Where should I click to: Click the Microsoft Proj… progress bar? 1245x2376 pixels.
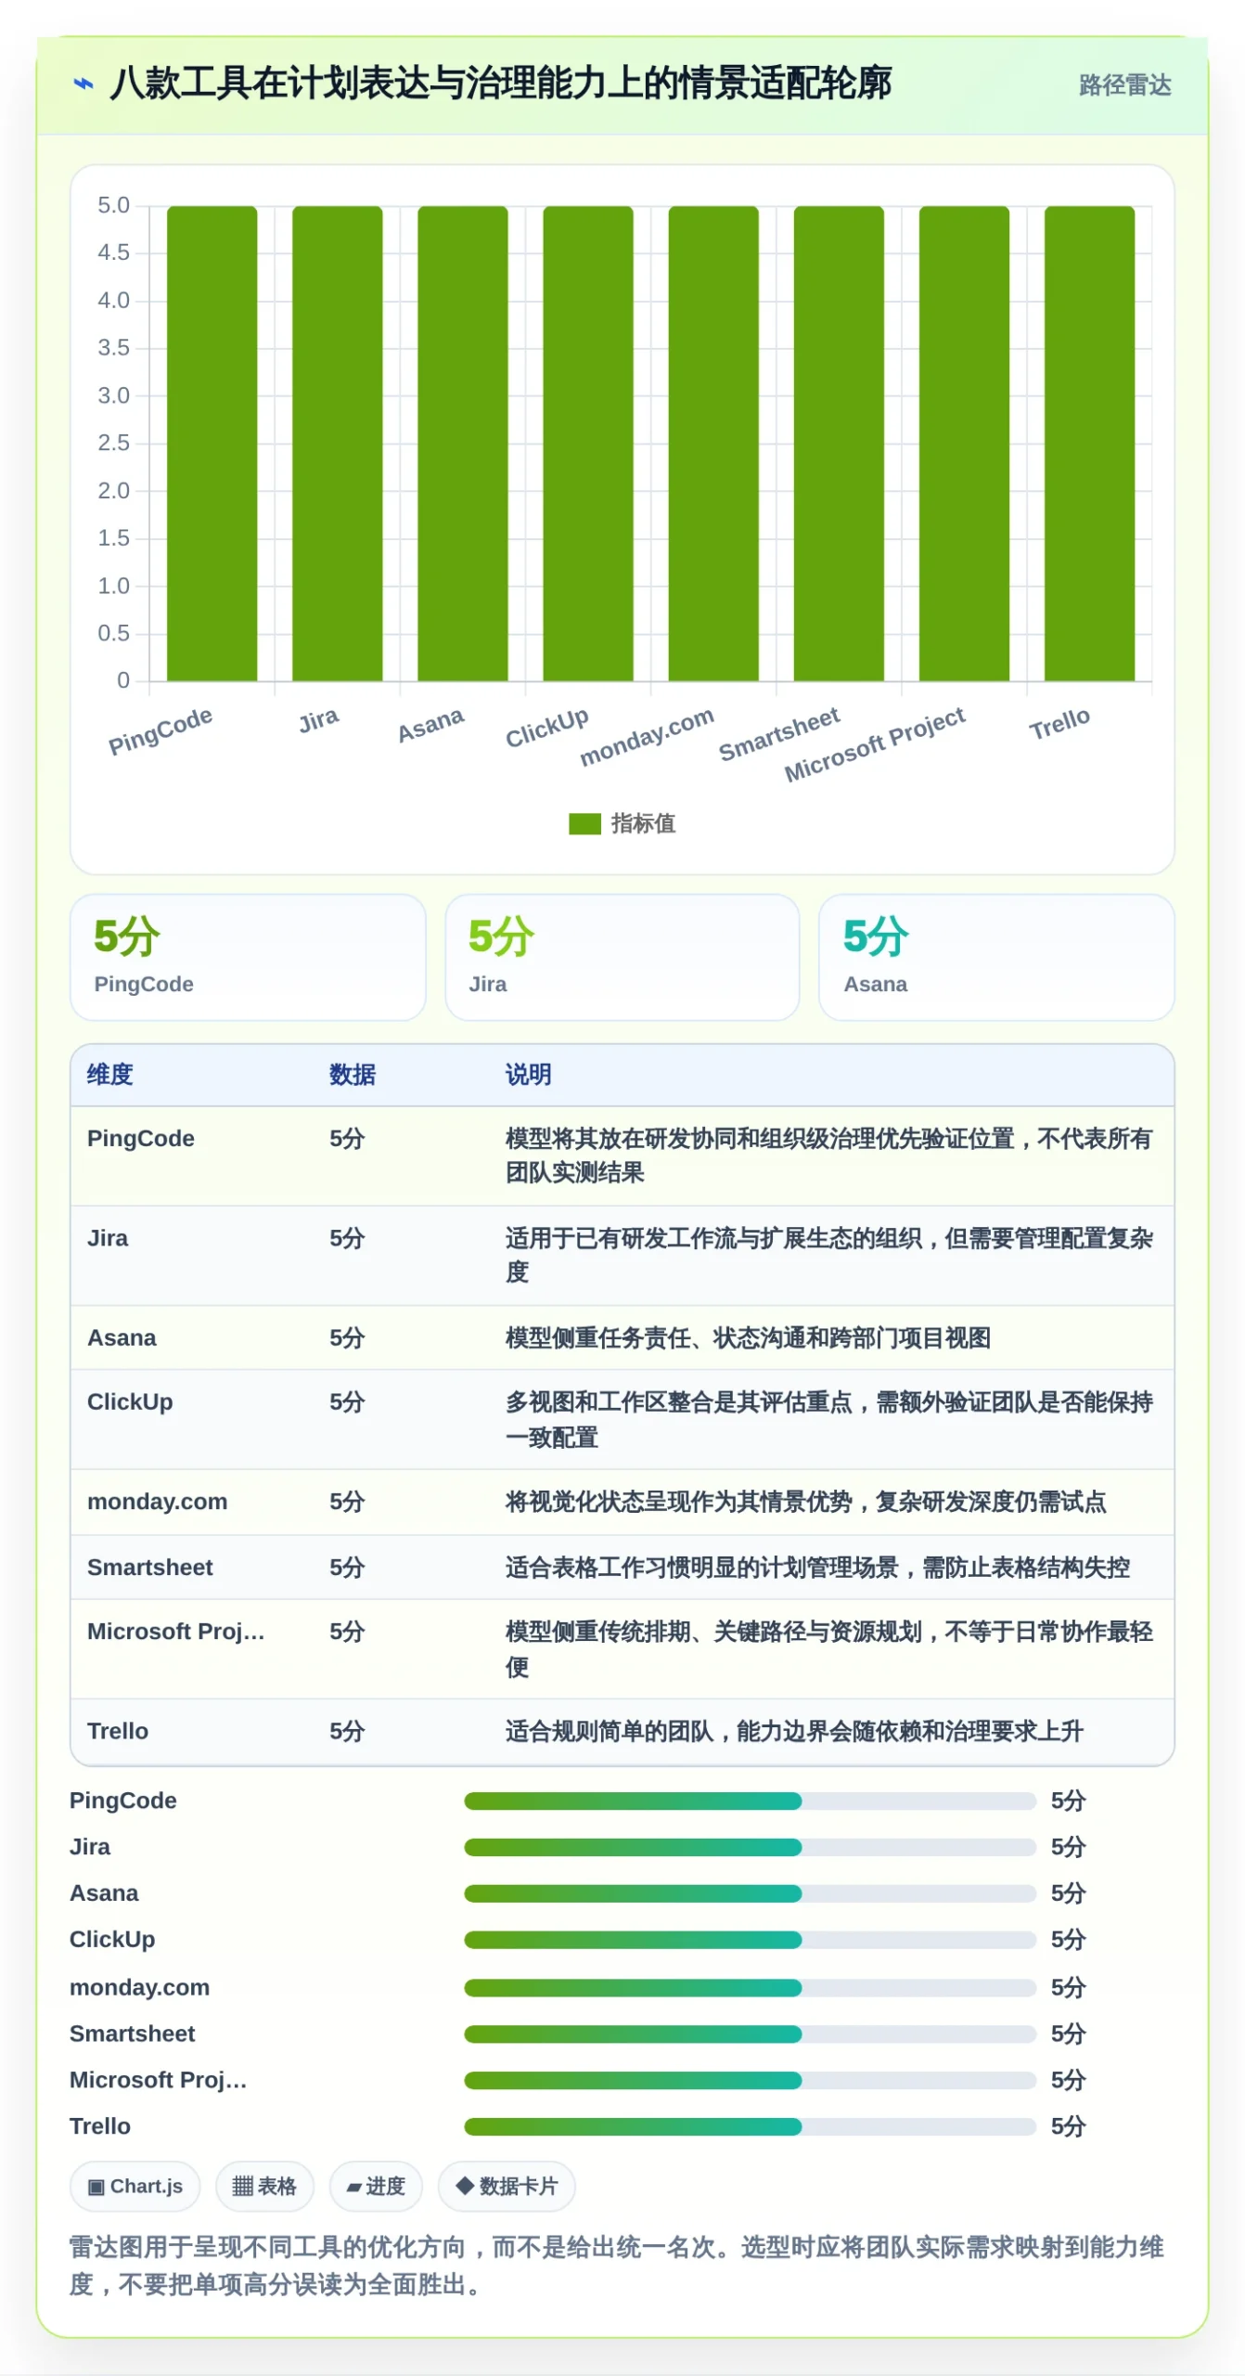tap(750, 2080)
